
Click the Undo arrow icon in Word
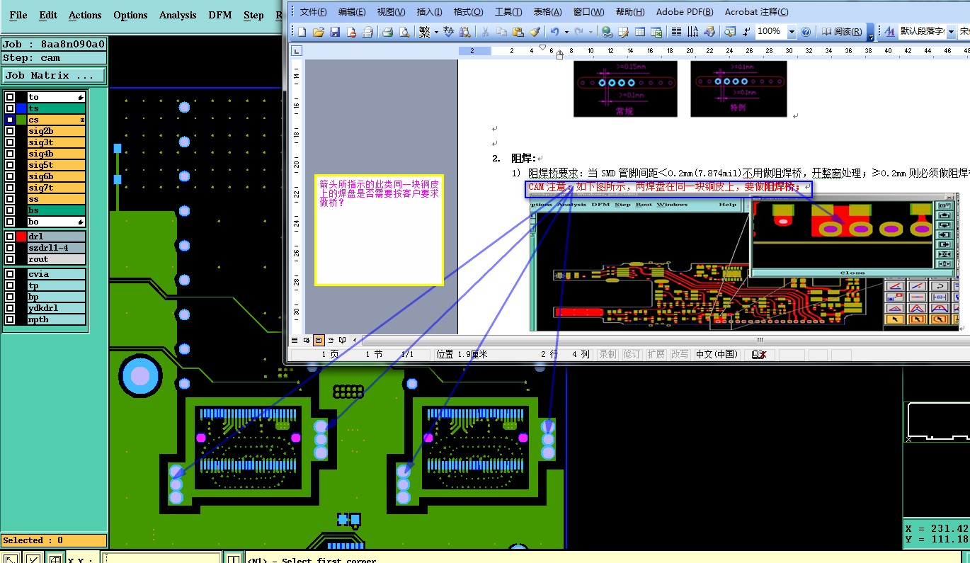pos(554,32)
